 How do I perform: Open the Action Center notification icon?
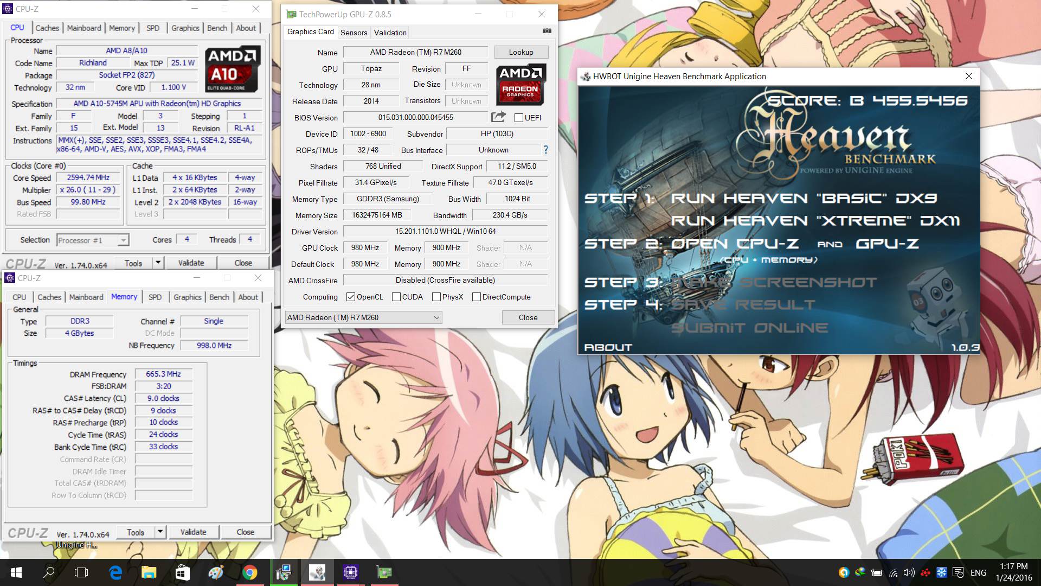pyautogui.click(x=958, y=572)
